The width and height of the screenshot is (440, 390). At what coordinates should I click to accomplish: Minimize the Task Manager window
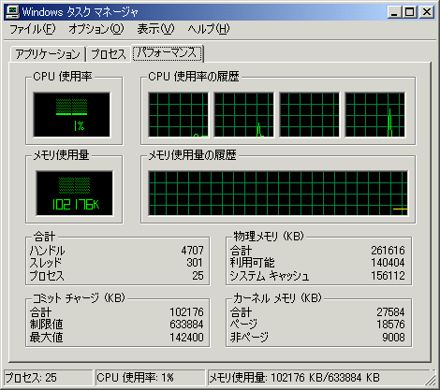394,12
